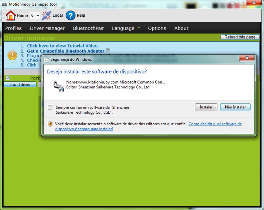Image resolution: width=264 pixels, height=210 pixels.
Task: Click the Instalar button
Action: (206, 107)
